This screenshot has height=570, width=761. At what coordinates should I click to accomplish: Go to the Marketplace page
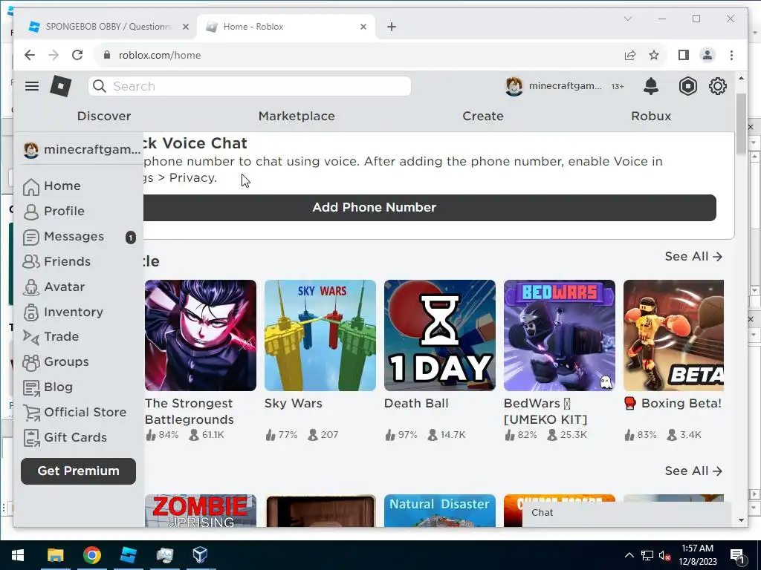pos(297,117)
